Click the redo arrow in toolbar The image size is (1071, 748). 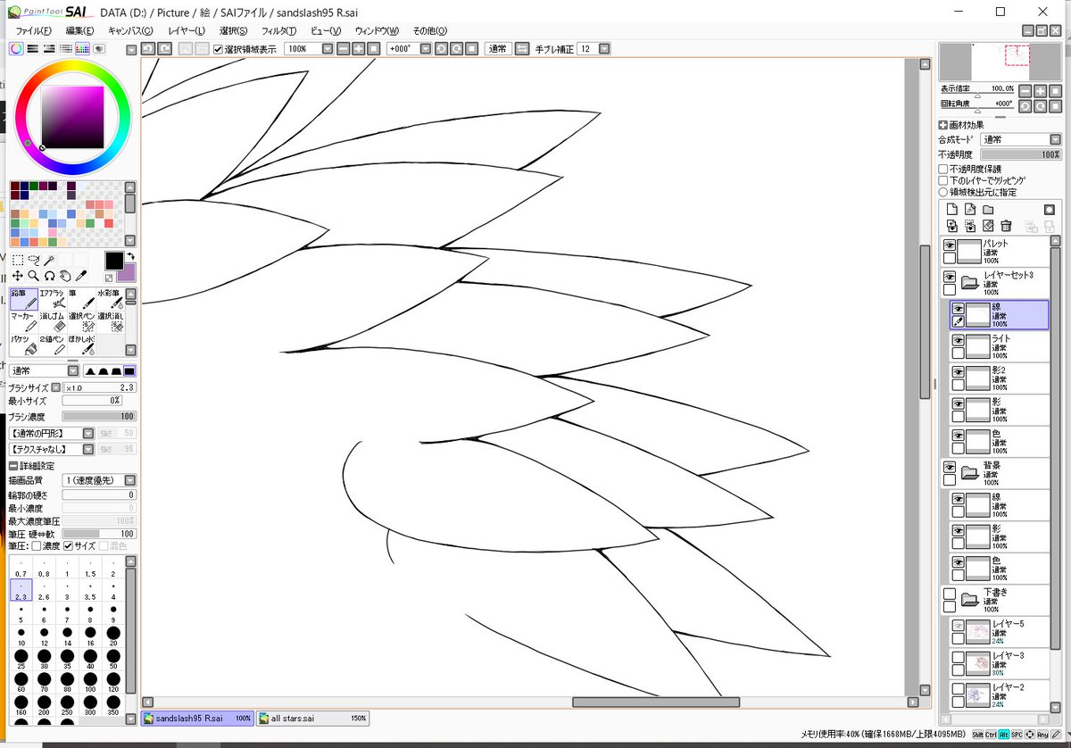click(164, 48)
